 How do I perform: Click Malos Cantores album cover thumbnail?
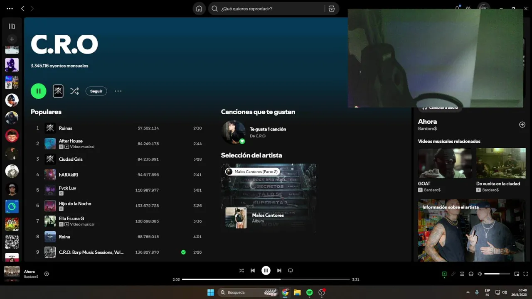(x=236, y=218)
